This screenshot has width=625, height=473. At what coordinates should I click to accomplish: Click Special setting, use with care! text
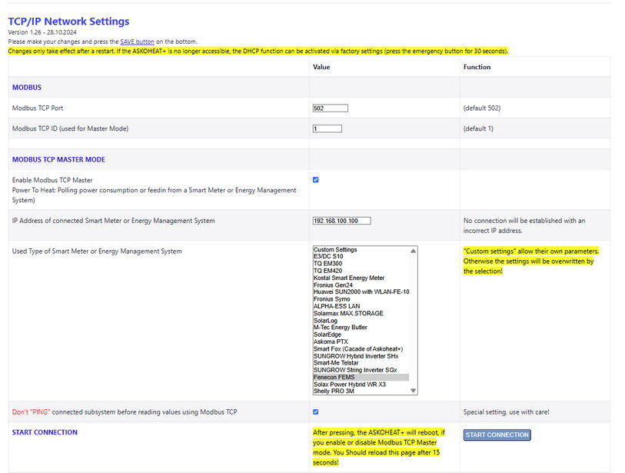coord(506,412)
